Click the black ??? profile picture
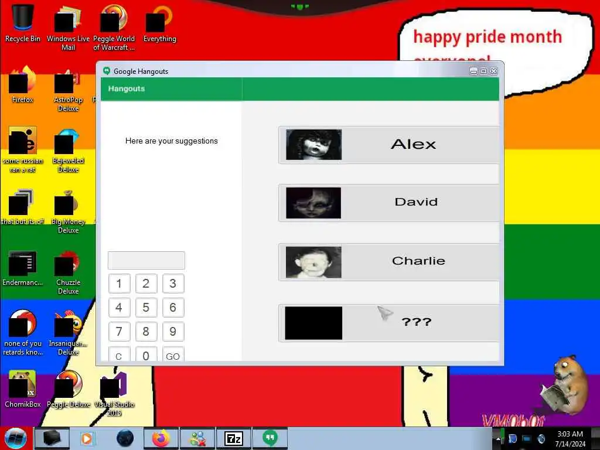The width and height of the screenshot is (600, 450). click(x=313, y=323)
